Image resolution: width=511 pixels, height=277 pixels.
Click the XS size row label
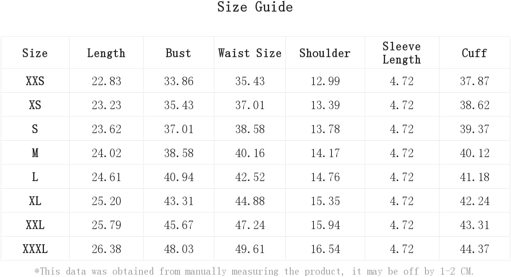(x=35, y=105)
